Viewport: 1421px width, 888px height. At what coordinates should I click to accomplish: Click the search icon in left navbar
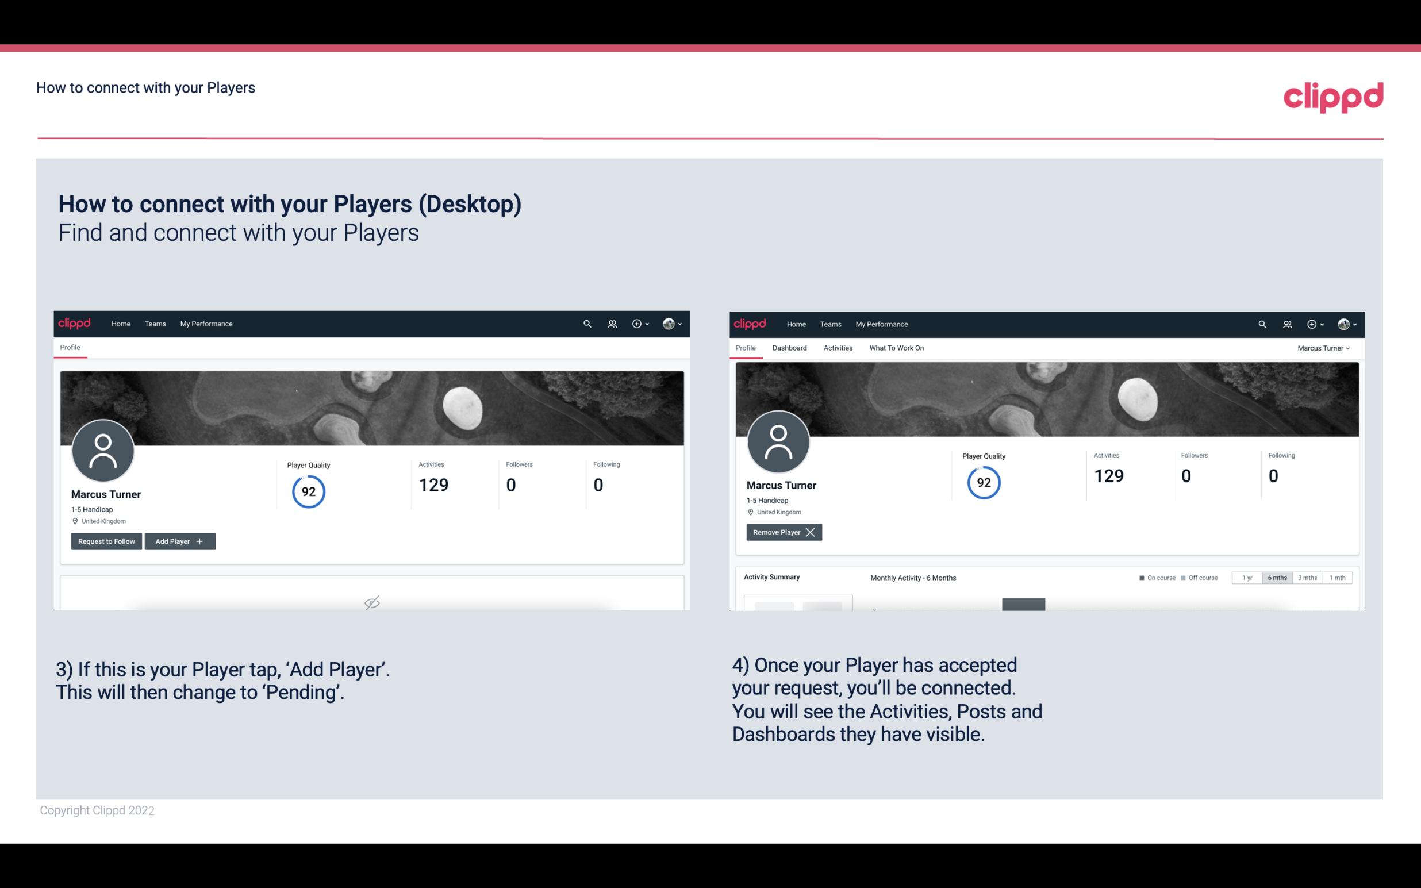click(x=586, y=323)
